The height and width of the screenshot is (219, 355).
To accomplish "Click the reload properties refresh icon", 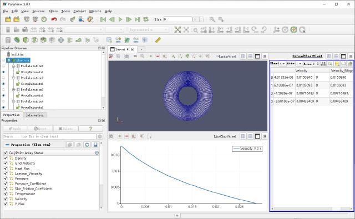I will (87, 145).
